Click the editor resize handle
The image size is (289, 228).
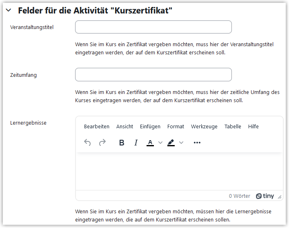(x=280, y=197)
